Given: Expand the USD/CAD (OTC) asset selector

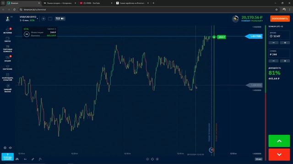Looking at the screenshot, I should point(29,18).
